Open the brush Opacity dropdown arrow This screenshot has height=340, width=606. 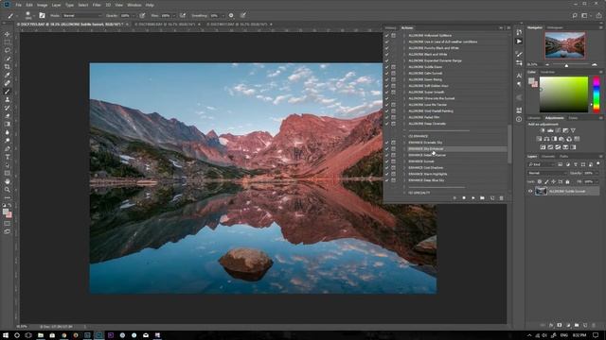pyautogui.click(x=133, y=15)
